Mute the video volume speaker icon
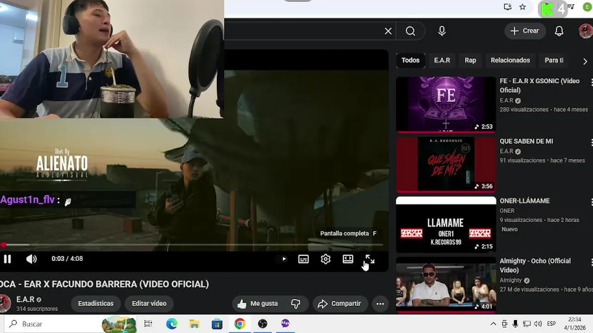 (x=31, y=259)
